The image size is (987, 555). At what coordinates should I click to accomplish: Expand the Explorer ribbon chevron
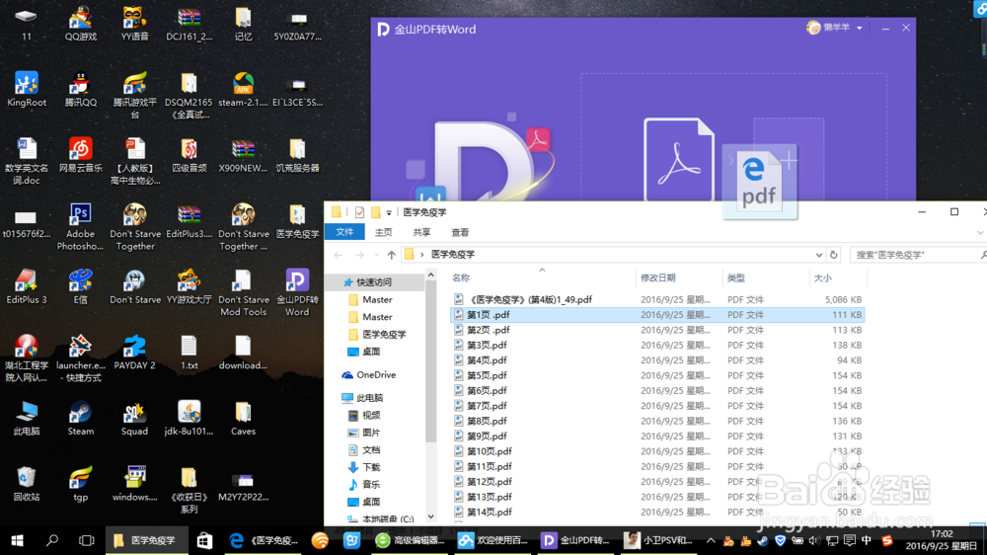click(980, 232)
